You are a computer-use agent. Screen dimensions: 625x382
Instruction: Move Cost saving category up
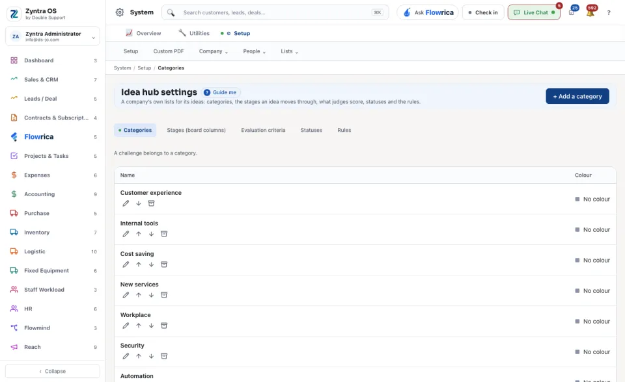pos(138,264)
